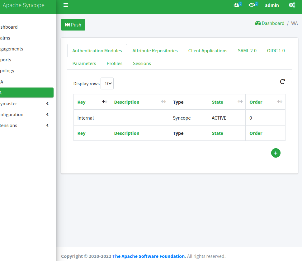The image size is (302, 261).
Task: Click the sort arrows in Description column header
Action: coord(163,102)
